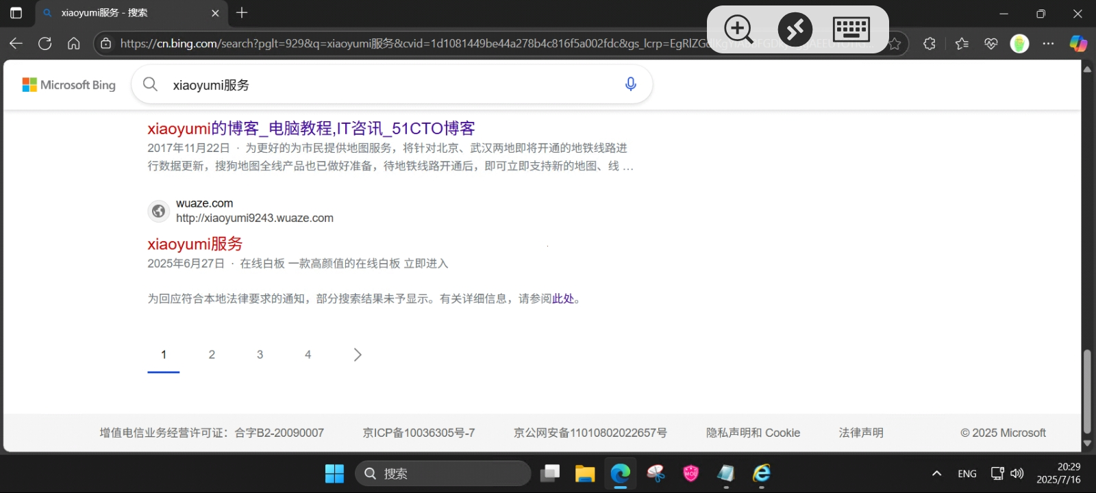Go to results page 4
This screenshot has height=493, width=1096.
[x=308, y=355]
